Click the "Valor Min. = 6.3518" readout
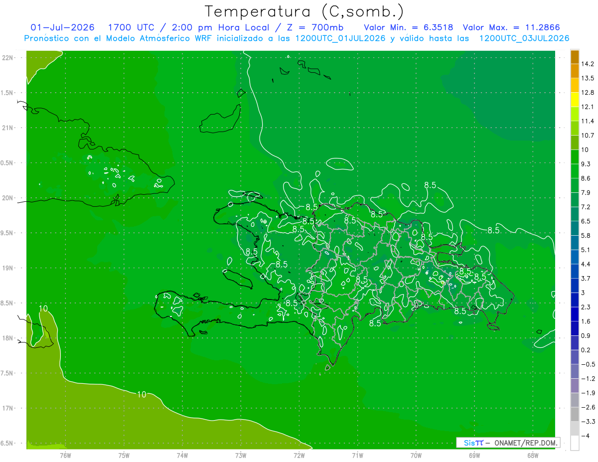The image size is (598, 462). pos(409,27)
